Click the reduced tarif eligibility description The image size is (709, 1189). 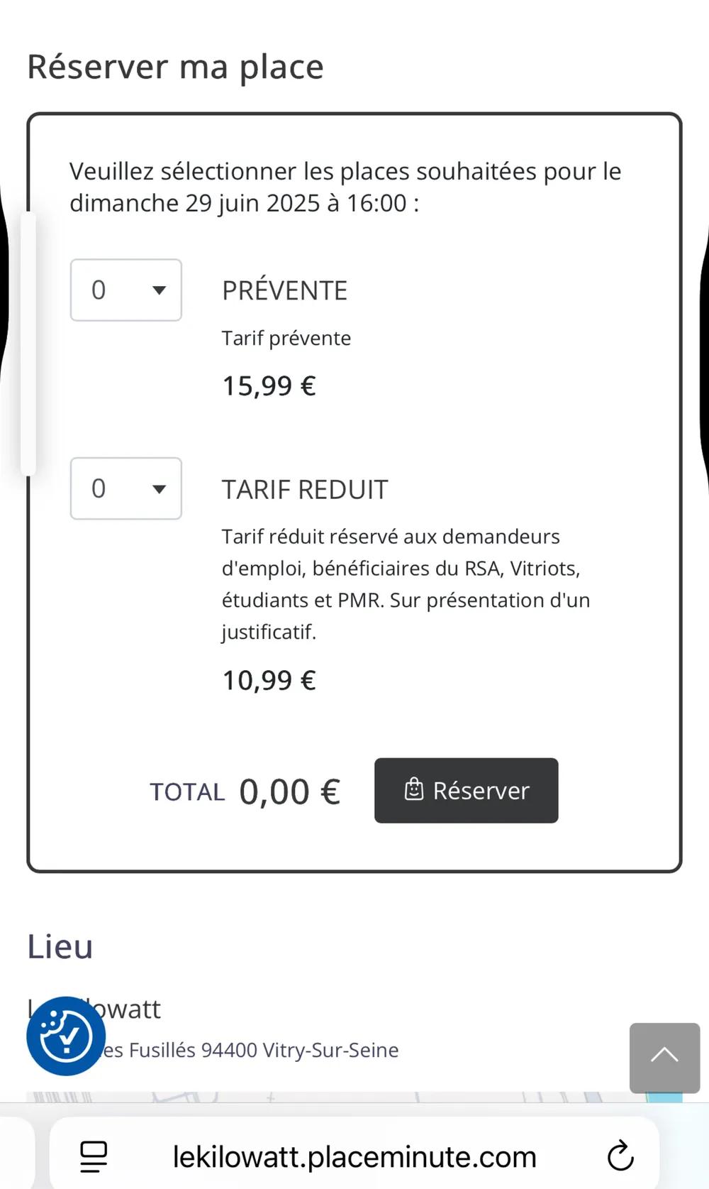pyautogui.click(x=404, y=583)
